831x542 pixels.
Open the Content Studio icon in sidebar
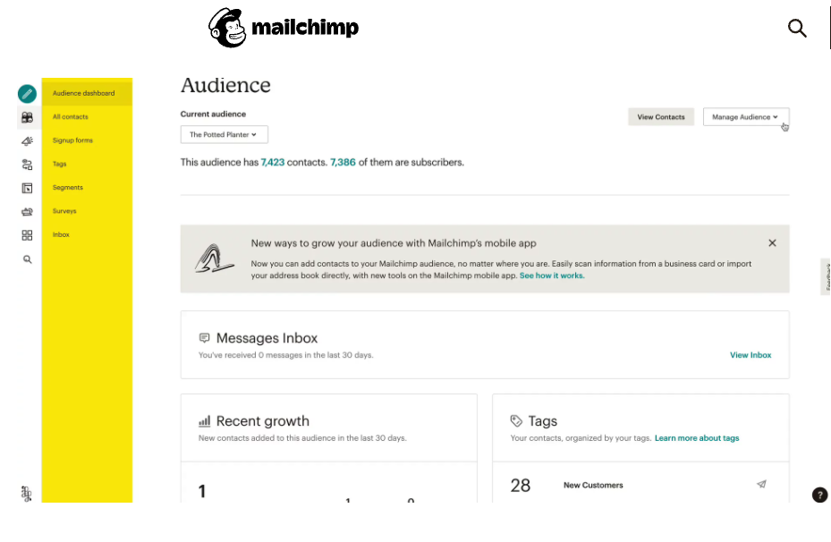coord(27,212)
